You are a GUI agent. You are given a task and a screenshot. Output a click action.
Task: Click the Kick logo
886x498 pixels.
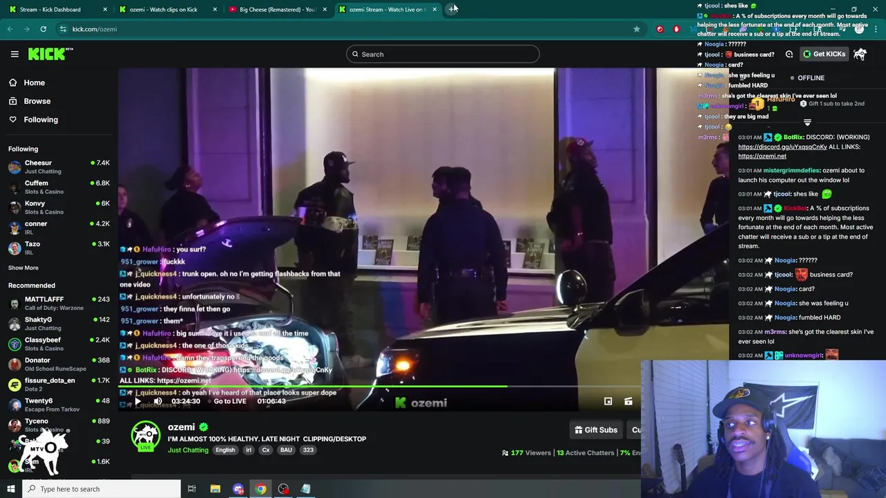coord(51,54)
